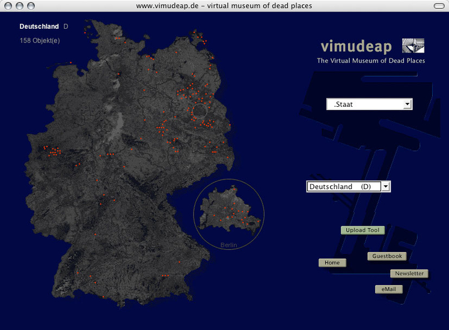The image size is (449, 330).
Task: Click the .Staat combo box field
Action: coord(370,104)
